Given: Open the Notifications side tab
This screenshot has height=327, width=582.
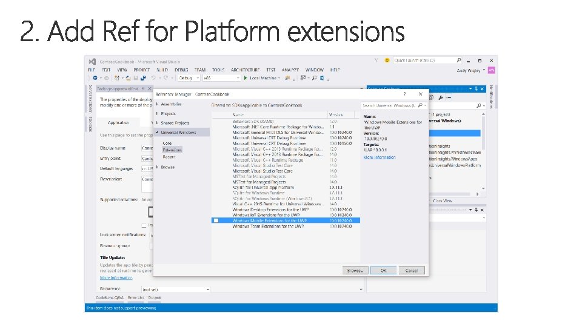Looking at the screenshot, I should pyautogui.click(x=491, y=97).
